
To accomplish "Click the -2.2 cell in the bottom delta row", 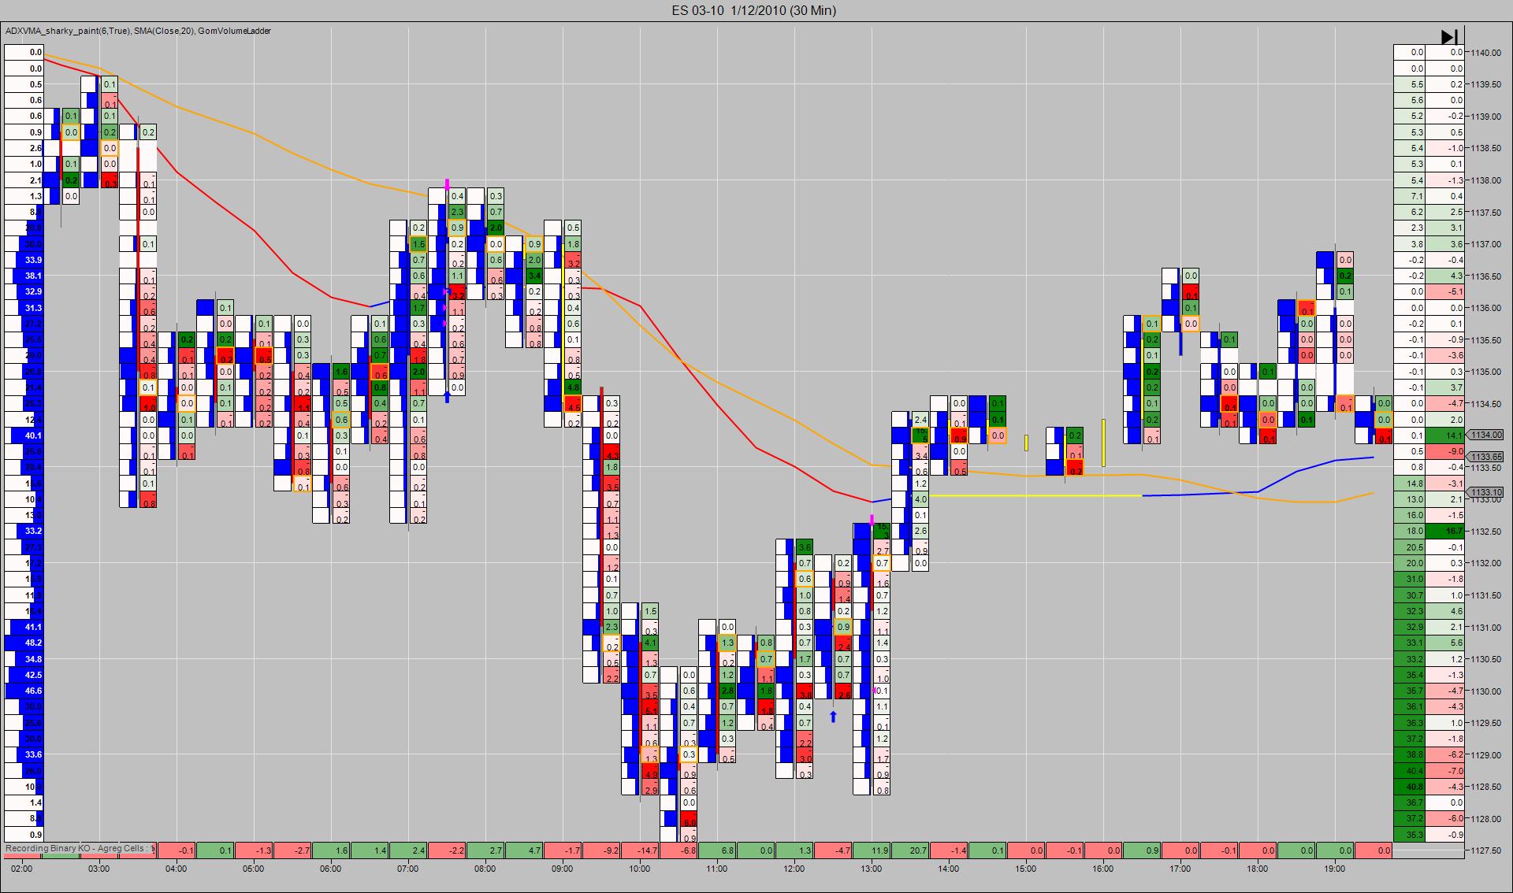I will click(x=447, y=850).
